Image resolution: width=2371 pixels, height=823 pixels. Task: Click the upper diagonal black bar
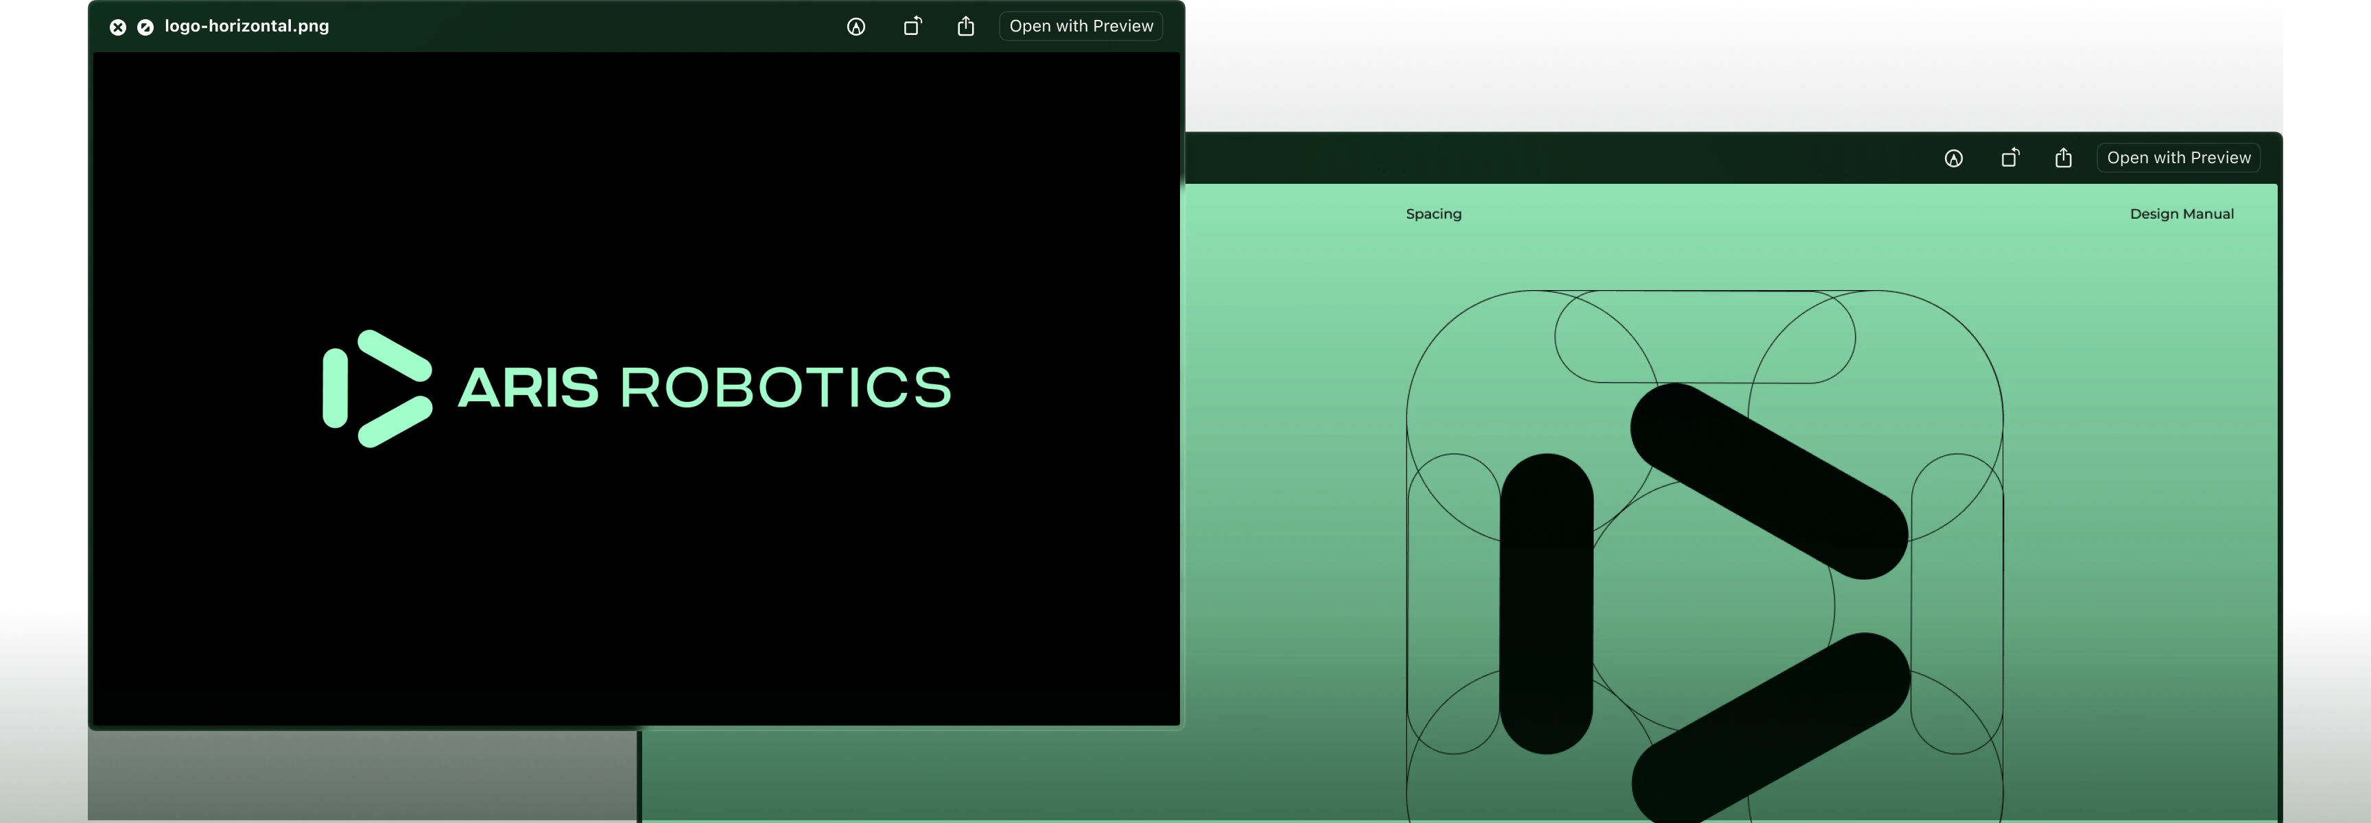coord(1768,481)
